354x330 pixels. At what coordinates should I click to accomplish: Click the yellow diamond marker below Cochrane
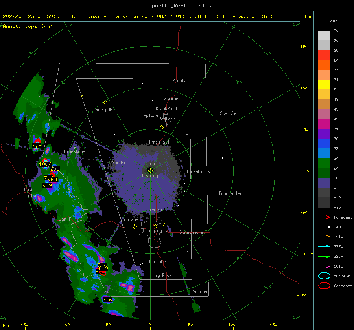click(x=135, y=227)
